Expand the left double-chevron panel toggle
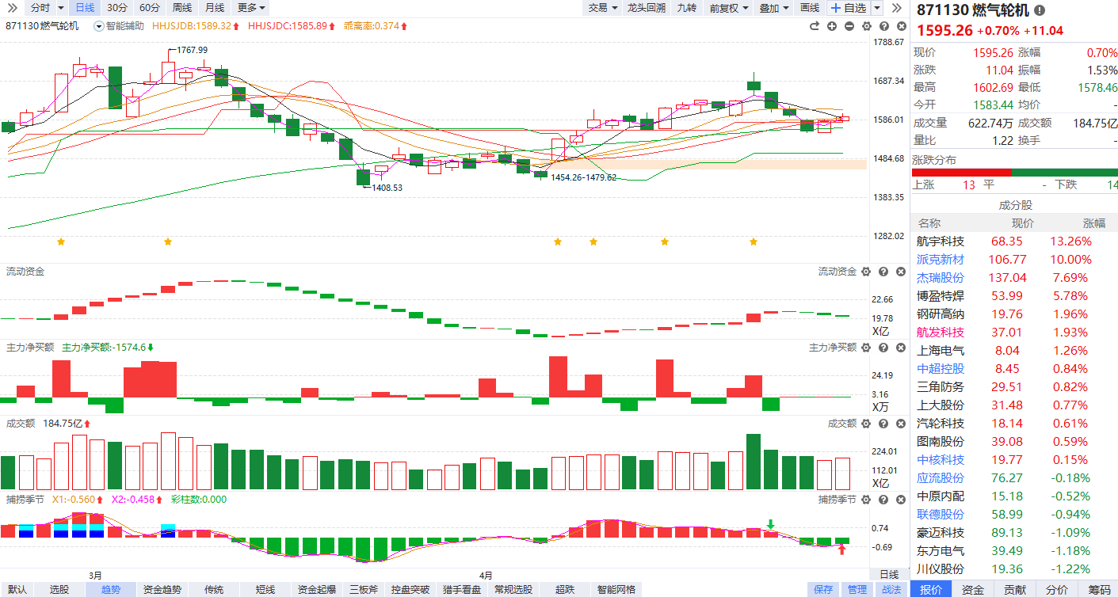Screen dimensions: 1118x597 11,8
